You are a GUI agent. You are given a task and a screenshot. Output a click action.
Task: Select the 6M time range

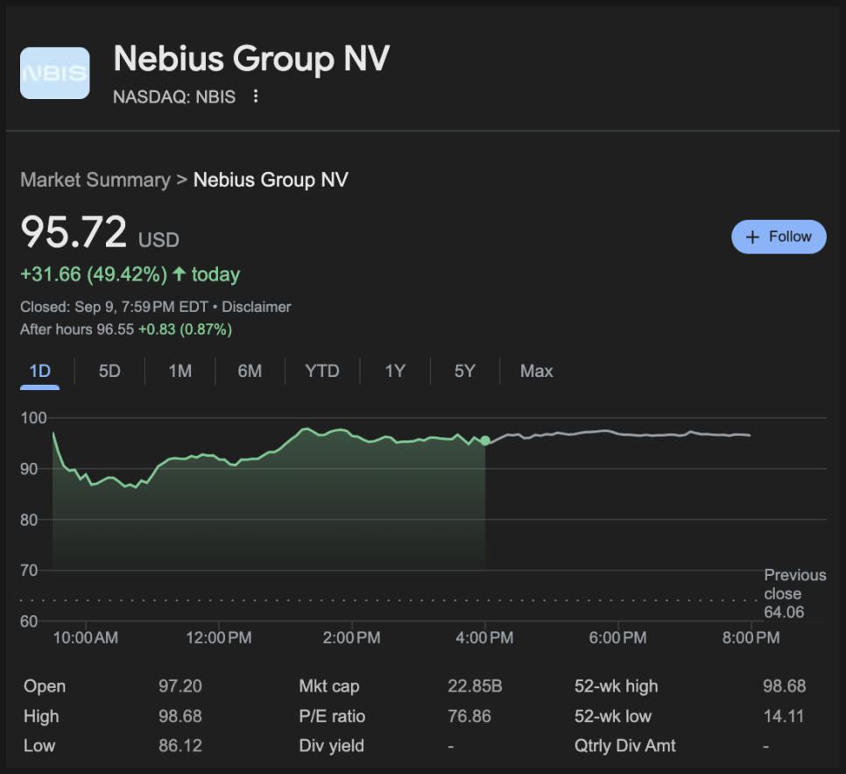click(250, 371)
